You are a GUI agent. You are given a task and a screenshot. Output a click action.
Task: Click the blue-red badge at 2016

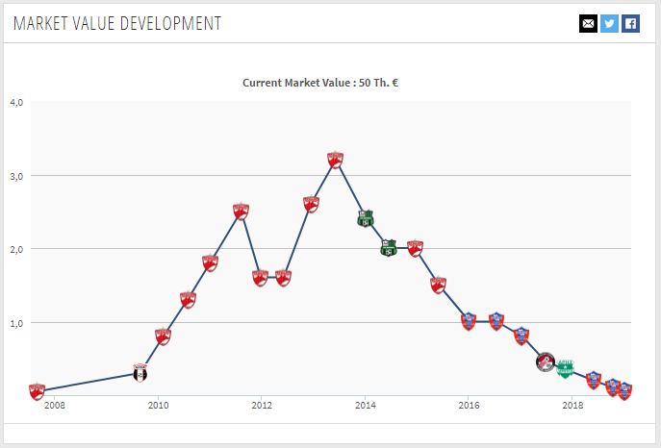pyautogui.click(x=469, y=321)
